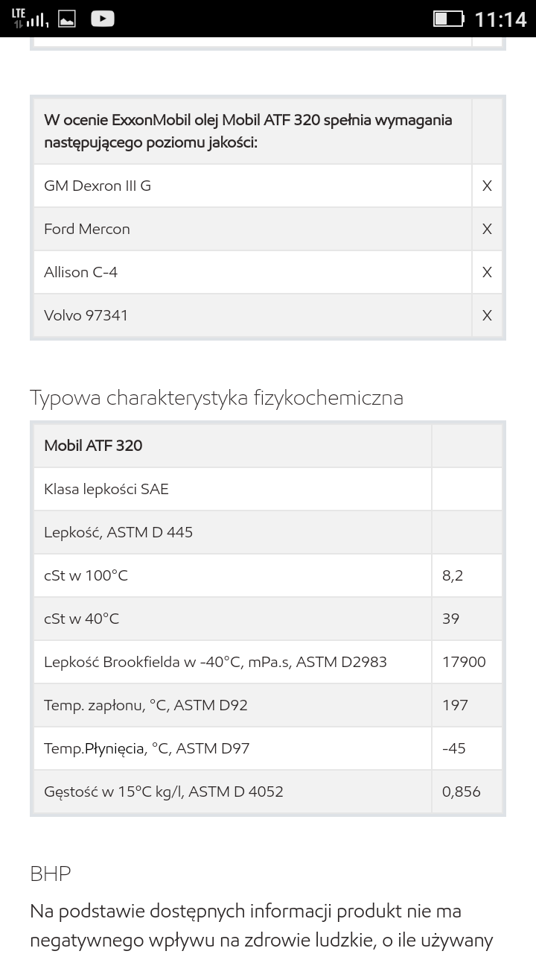Tap the image notification icon

67,19
